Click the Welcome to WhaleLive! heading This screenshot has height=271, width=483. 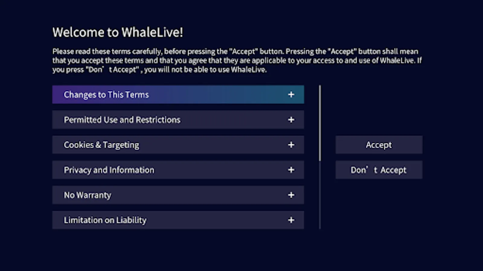coord(118,33)
